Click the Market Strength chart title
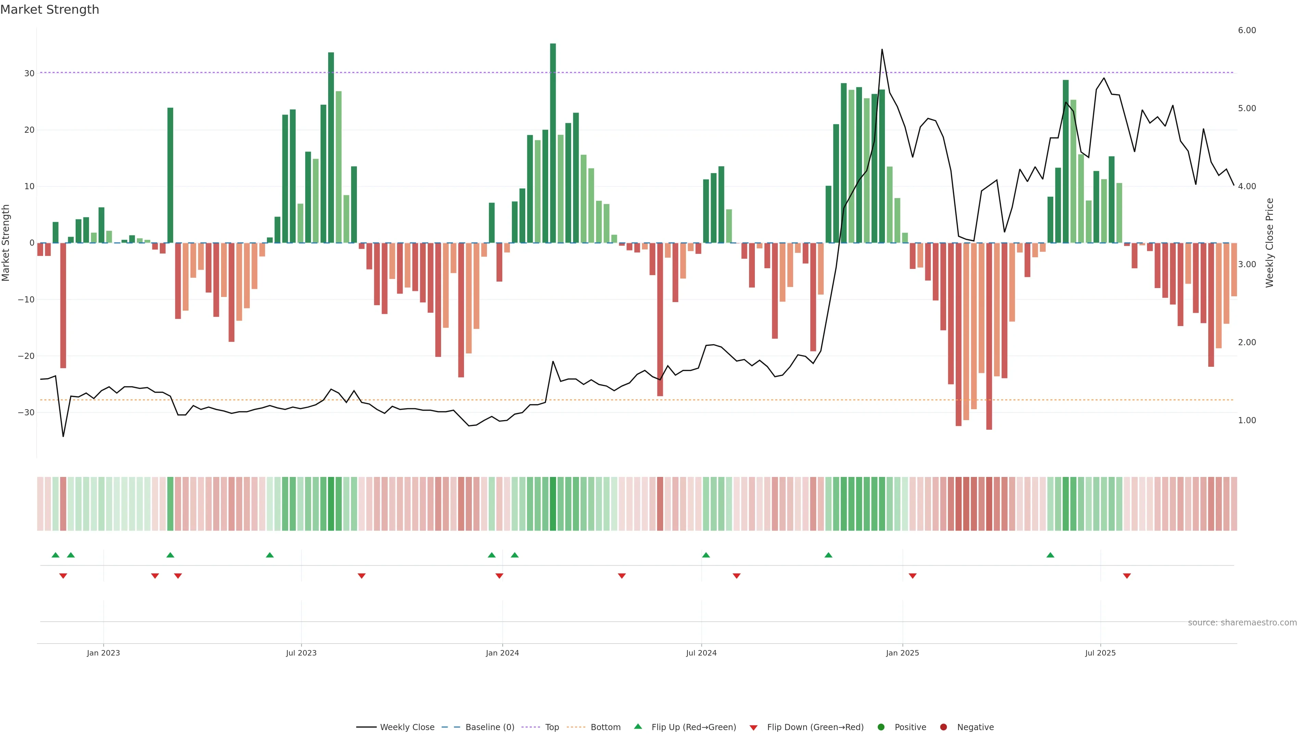Viewport: 1314px width, 739px height. pyautogui.click(x=50, y=10)
